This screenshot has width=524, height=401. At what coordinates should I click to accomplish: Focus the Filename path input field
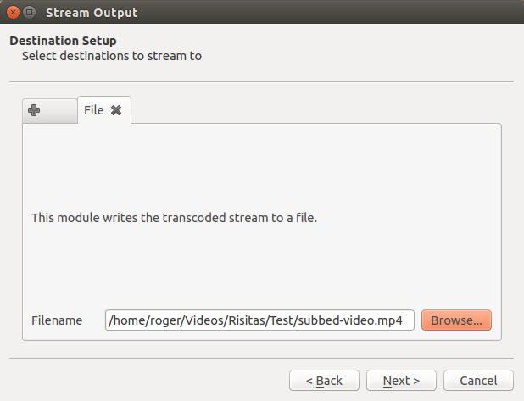[259, 320]
